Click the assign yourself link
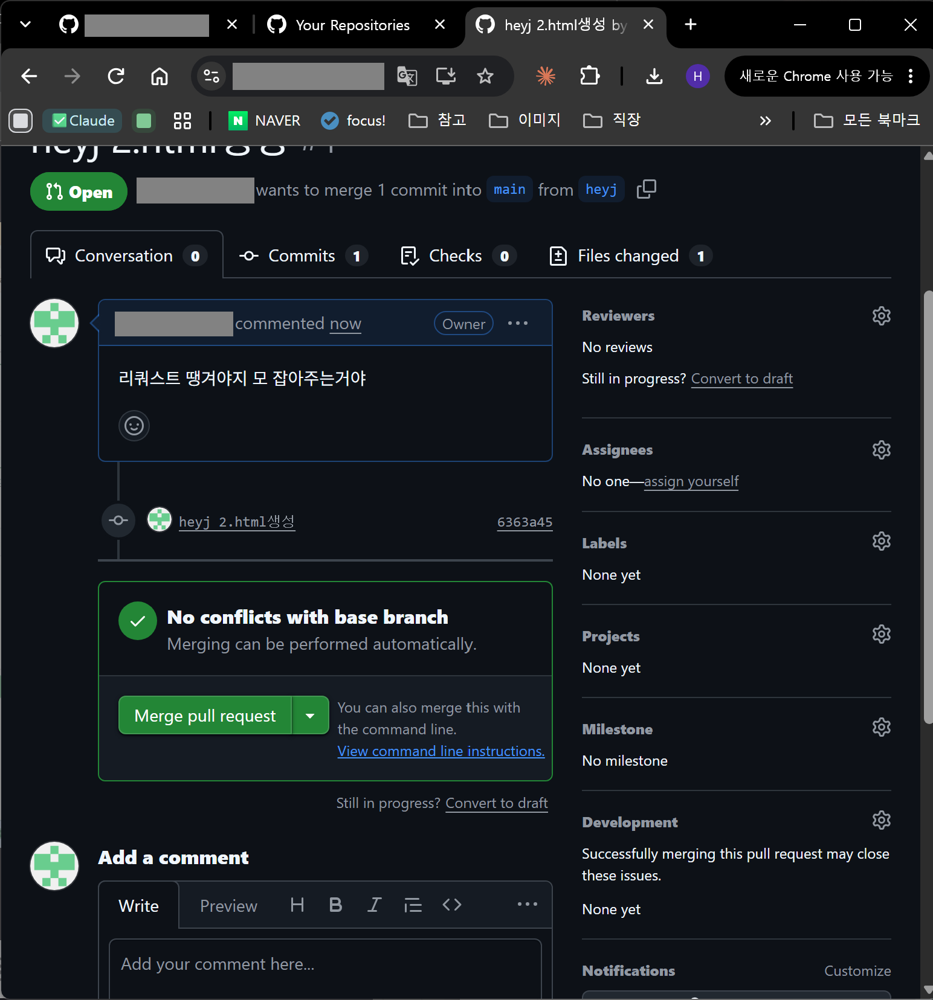 coord(691,481)
